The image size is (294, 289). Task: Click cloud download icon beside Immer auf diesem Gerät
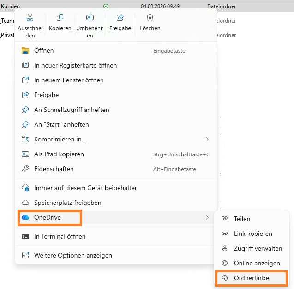coord(25,188)
